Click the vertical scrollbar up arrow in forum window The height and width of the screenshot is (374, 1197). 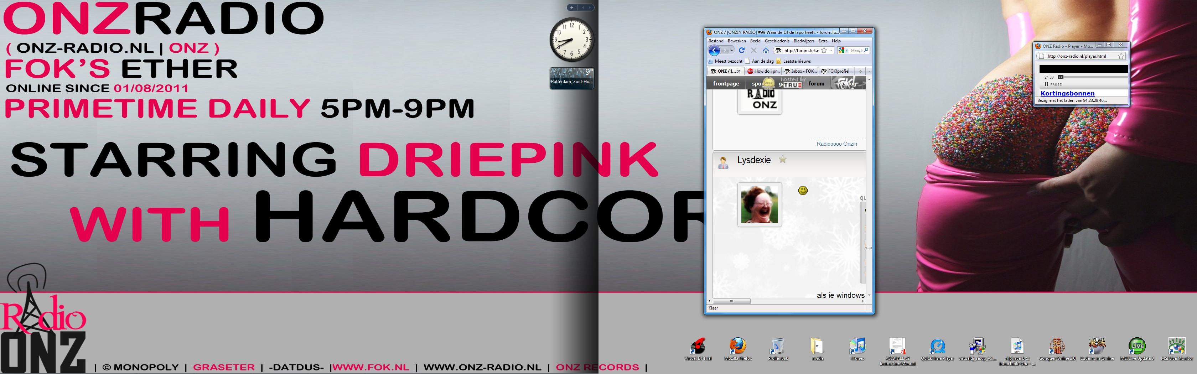(x=869, y=80)
